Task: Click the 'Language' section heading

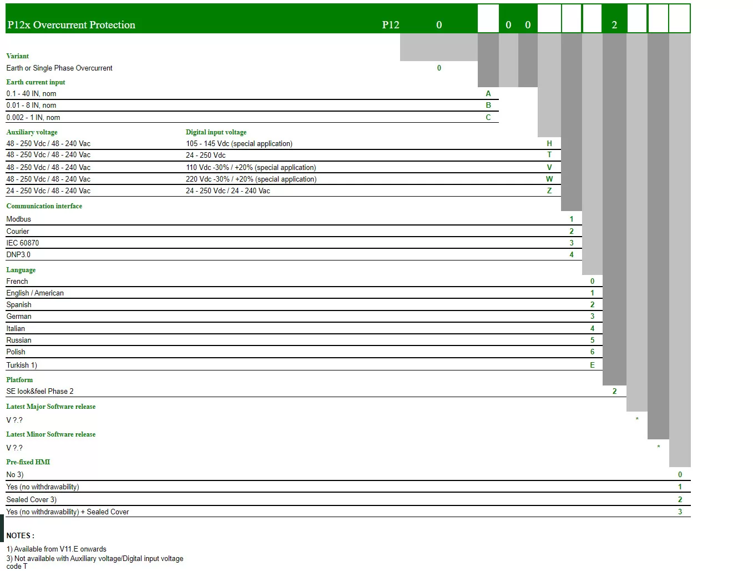Action: (x=21, y=270)
